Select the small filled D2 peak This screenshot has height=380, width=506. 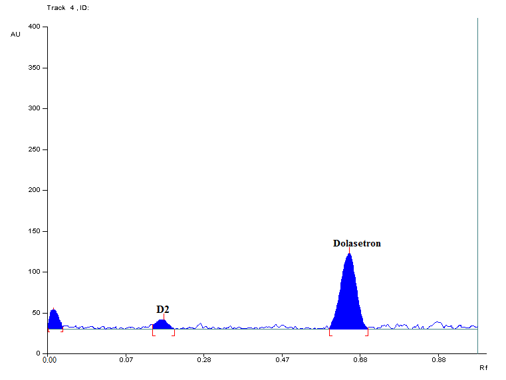(162, 324)
